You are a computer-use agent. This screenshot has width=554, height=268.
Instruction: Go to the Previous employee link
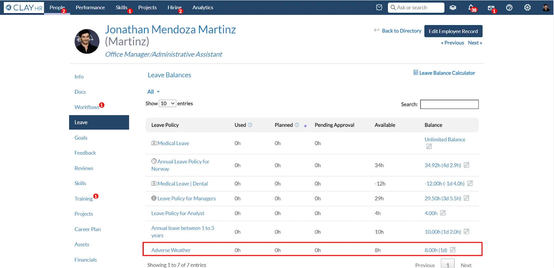click(453, 43)
